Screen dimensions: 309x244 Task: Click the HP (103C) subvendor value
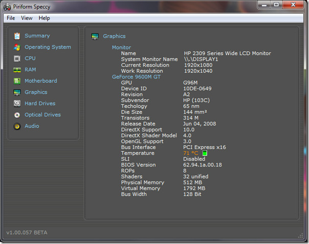pos(196,100)
